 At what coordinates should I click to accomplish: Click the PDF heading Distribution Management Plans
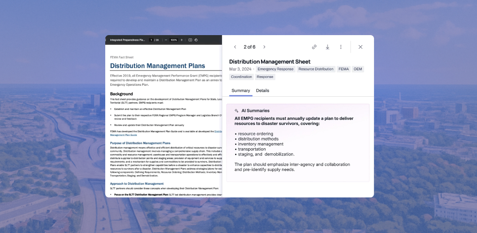point(158,66)
